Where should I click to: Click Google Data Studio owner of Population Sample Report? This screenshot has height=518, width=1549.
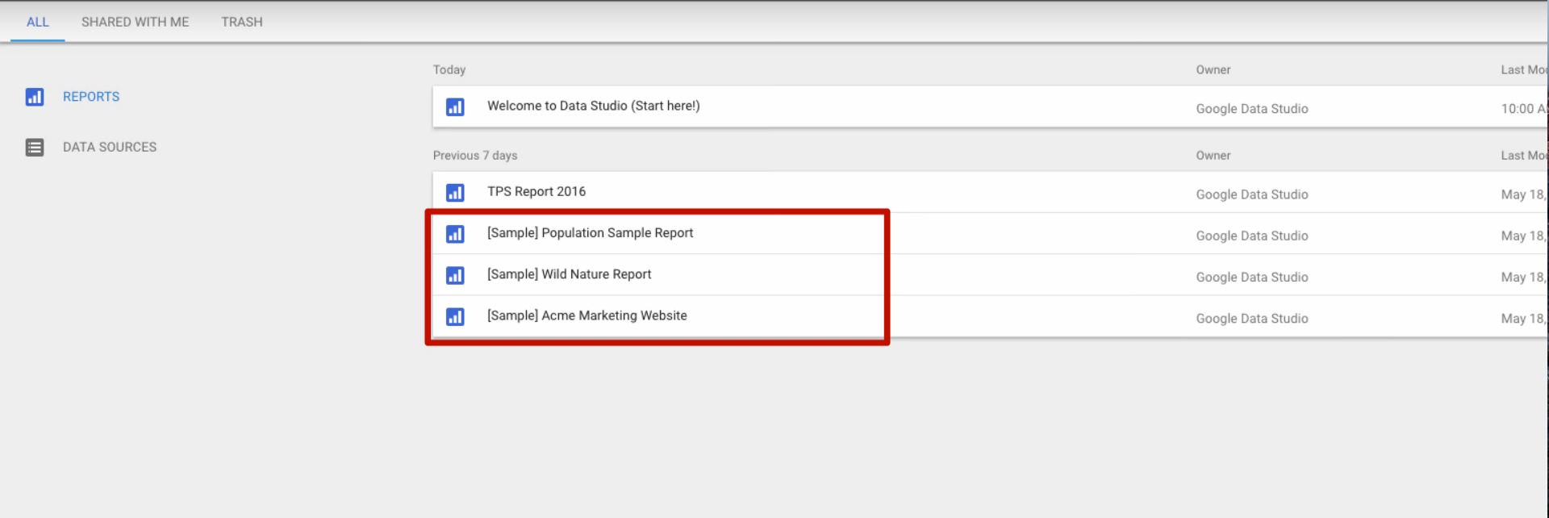(x=1252, y=236)
